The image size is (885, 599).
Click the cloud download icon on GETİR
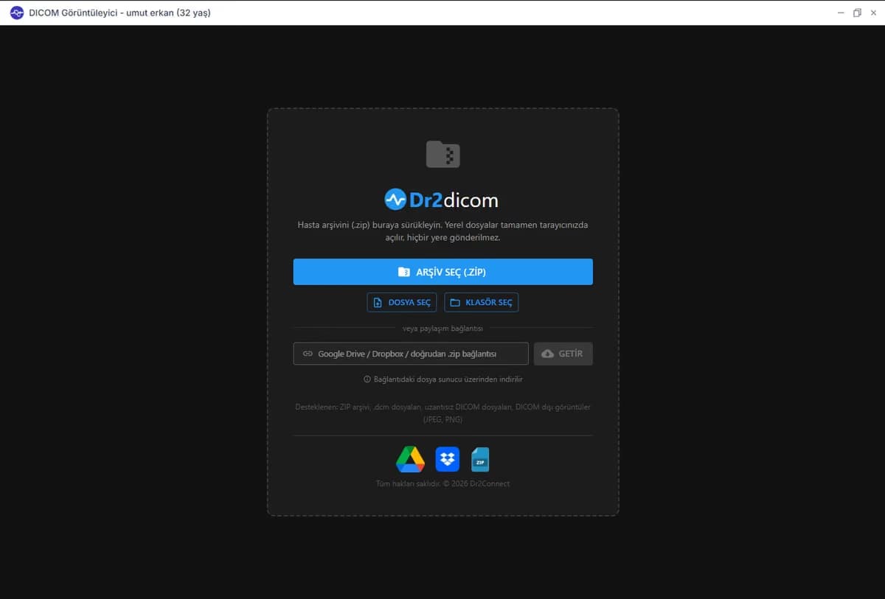pyautogui.click(x=547, y=354)
